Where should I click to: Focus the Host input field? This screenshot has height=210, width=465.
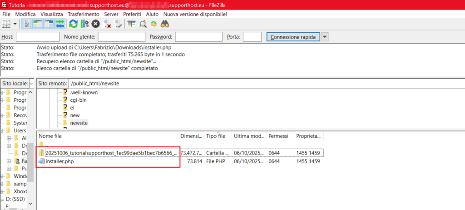38,37
